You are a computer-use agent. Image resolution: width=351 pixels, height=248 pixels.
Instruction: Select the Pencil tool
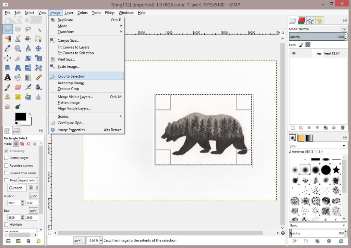coord(38,77)
